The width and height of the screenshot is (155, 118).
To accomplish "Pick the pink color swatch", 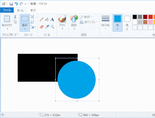I will (150, 22).
